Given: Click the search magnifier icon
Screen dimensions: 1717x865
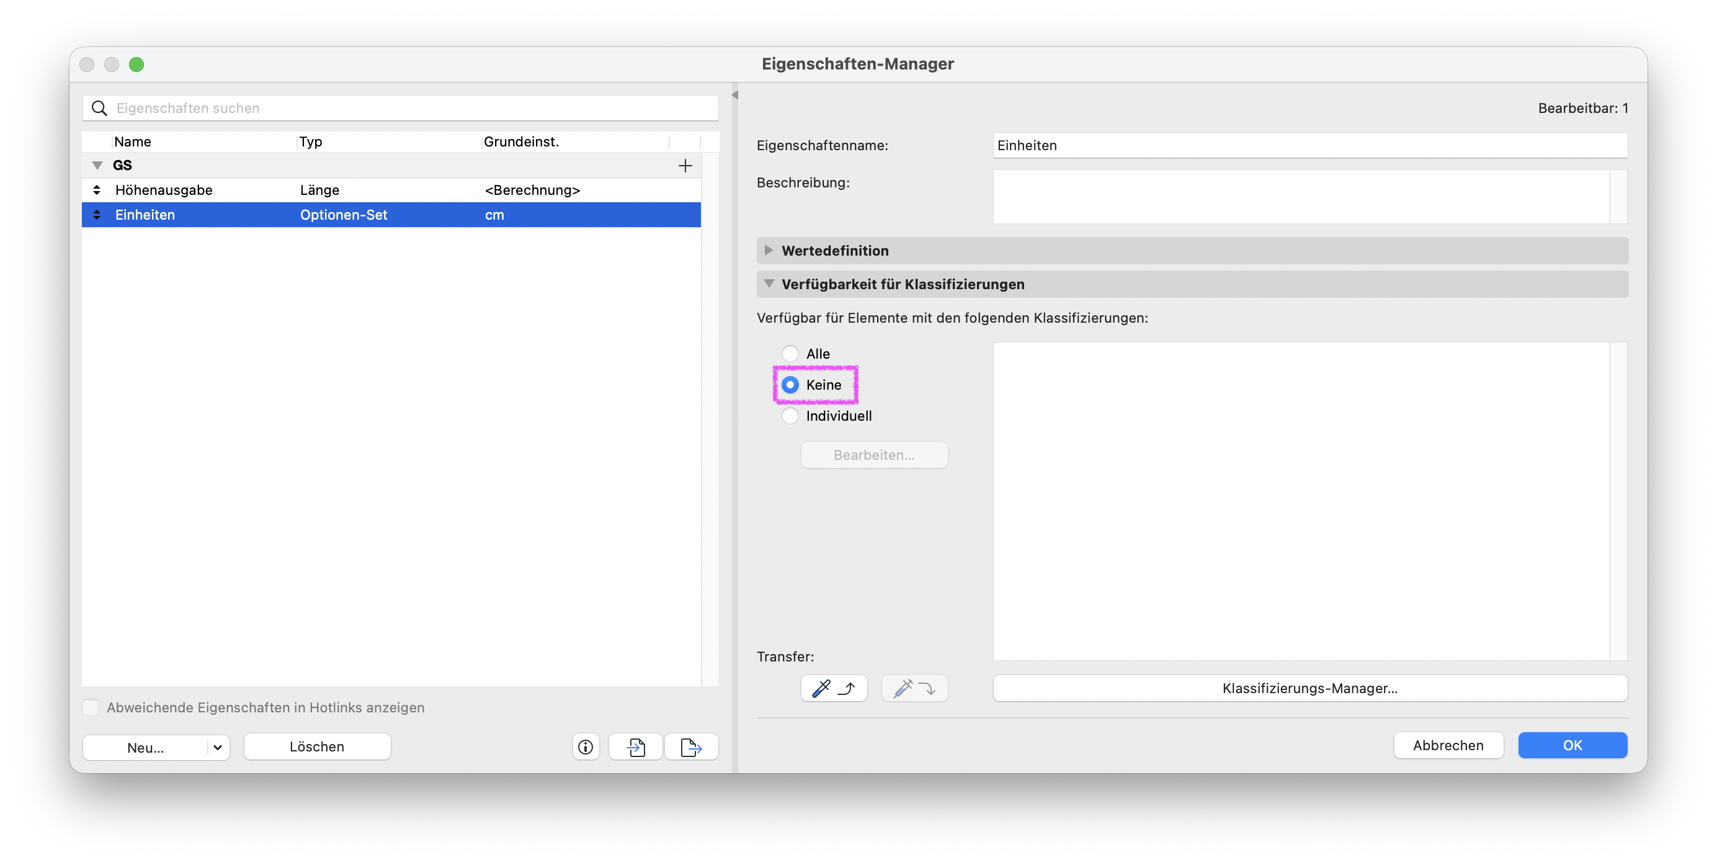Looking at the screenshot, I should tap(99, 108).
